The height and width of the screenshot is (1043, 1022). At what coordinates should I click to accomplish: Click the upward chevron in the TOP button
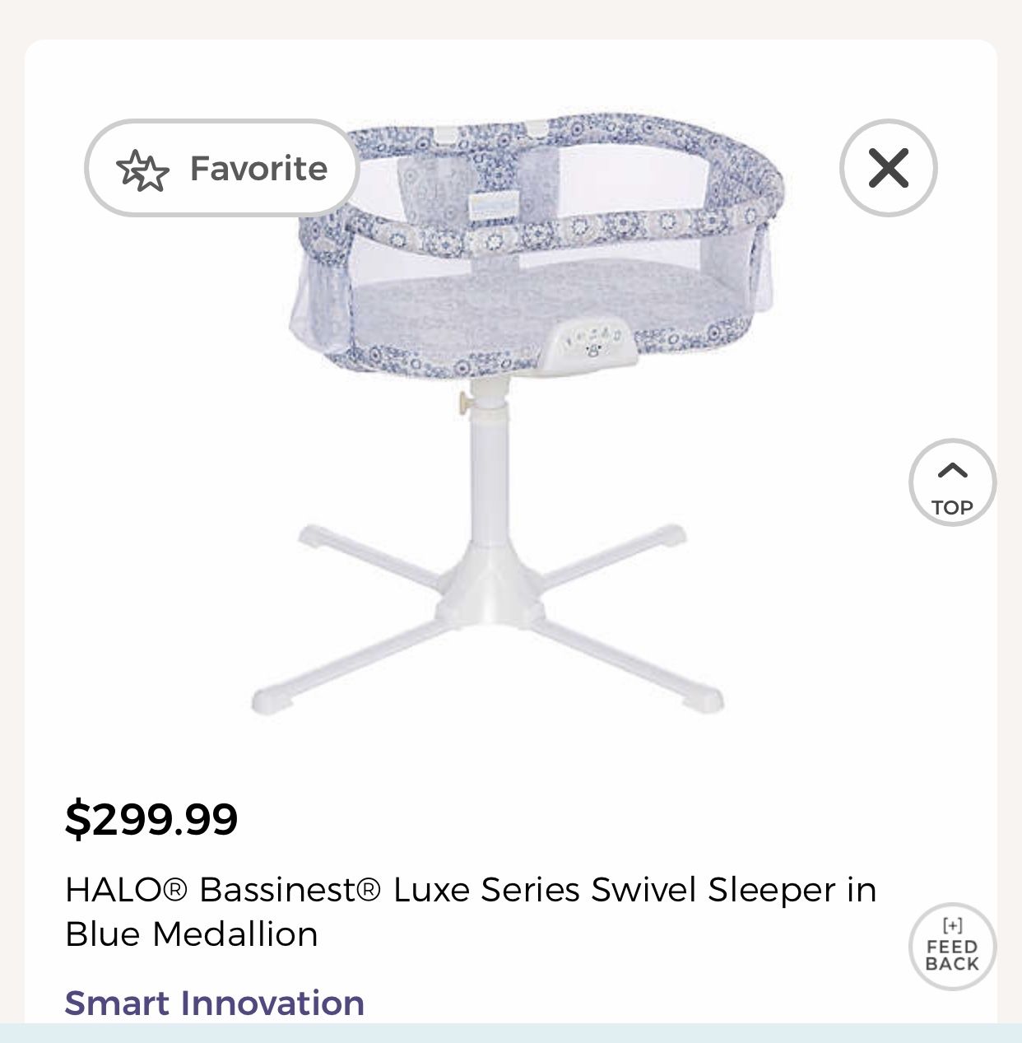(953, 470)
